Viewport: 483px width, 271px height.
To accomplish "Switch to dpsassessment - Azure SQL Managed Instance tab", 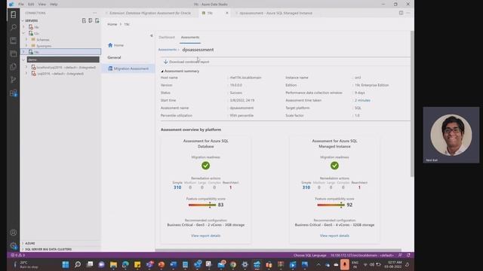I will pos(275,13).
